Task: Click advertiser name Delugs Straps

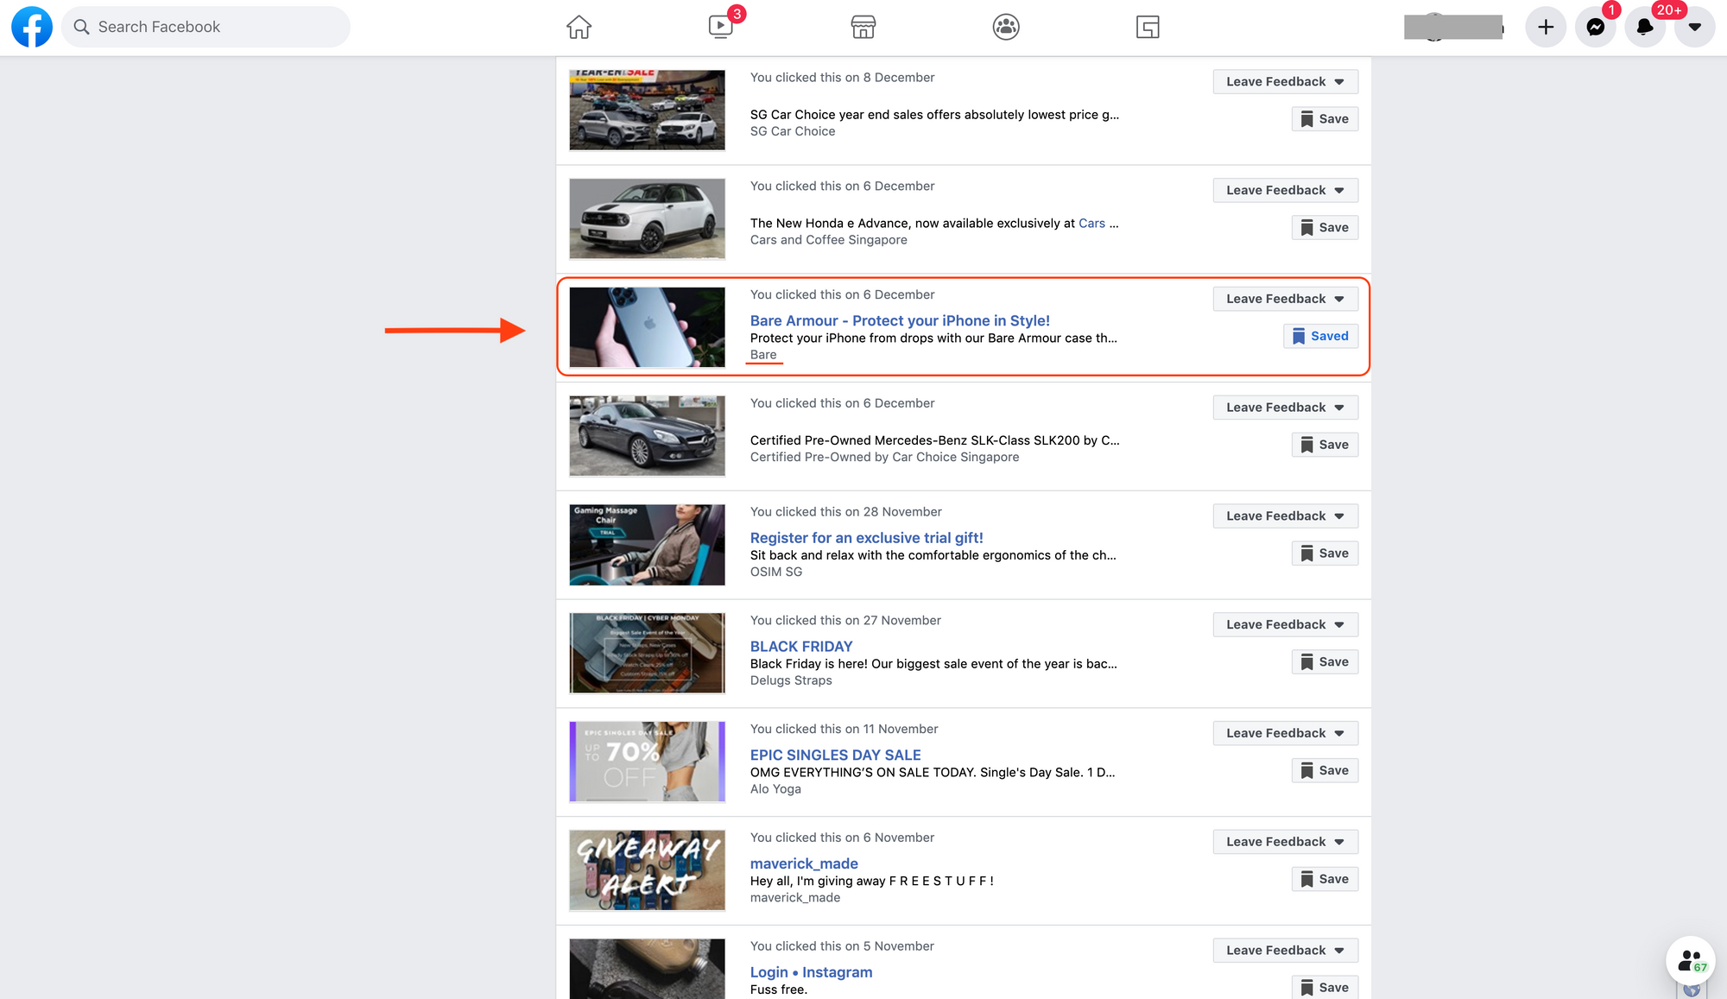Action: point(791,680)
